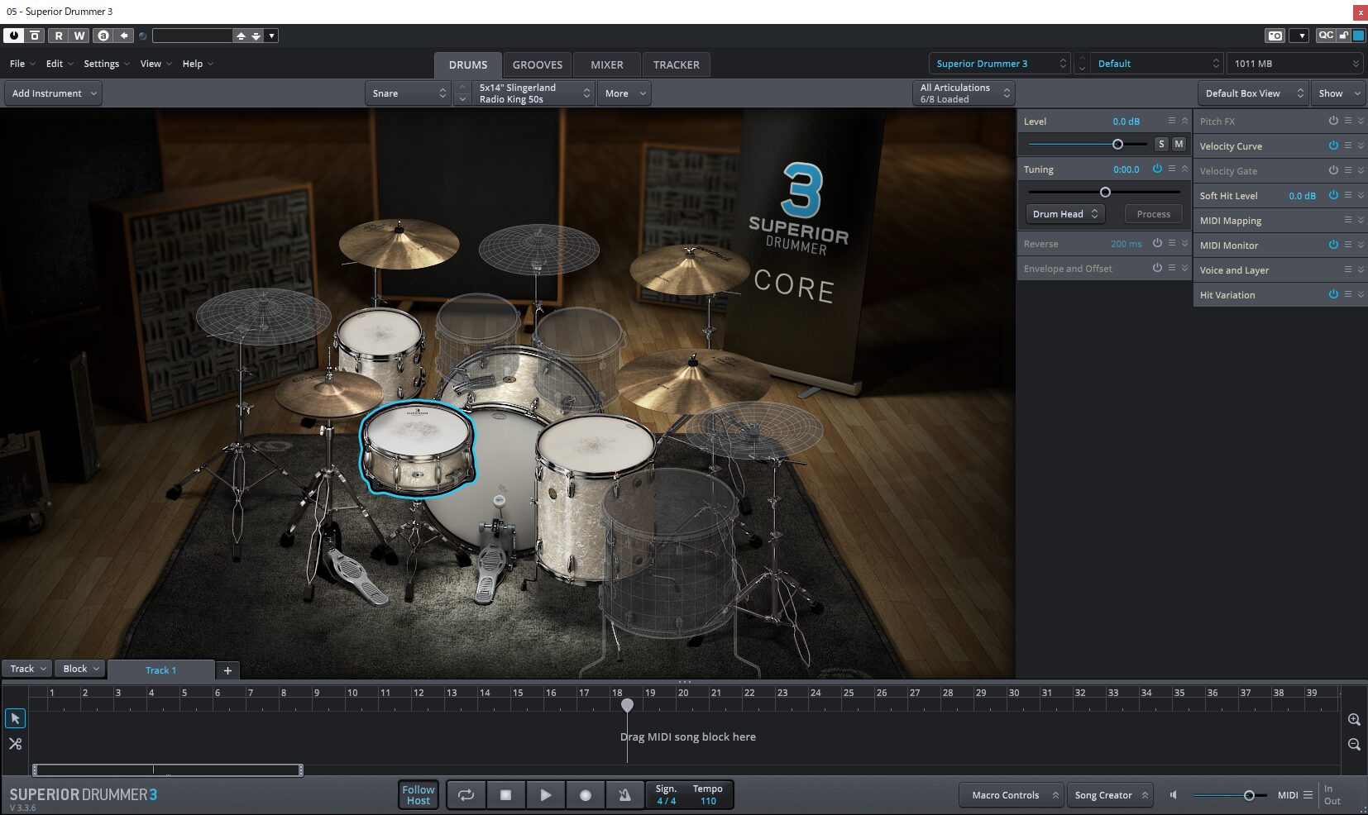Click the Process button
The height and width of the screenshot is (815, 1368).
(x=1153, y=214)
